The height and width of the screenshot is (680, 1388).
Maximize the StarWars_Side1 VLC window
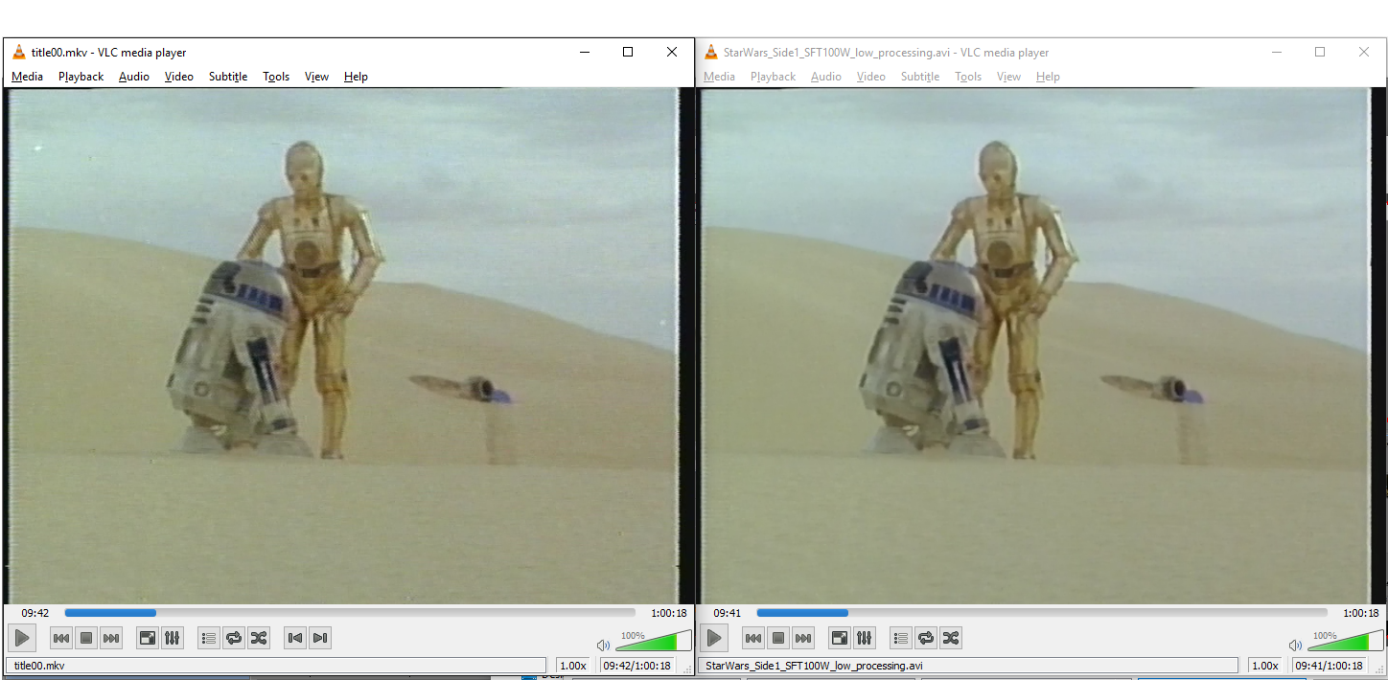point(1320,53)
